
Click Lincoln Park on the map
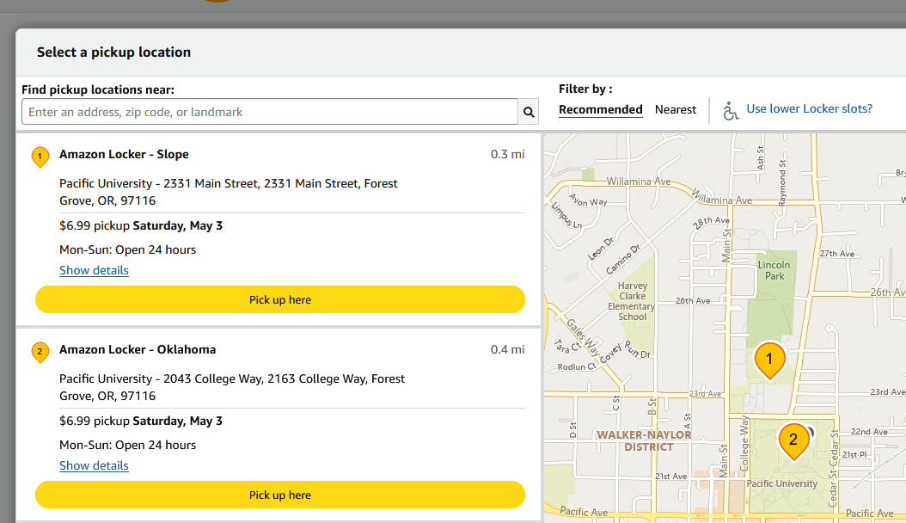[774, 270]
